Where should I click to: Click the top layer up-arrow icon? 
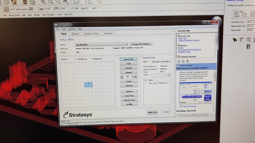point(41,9)
